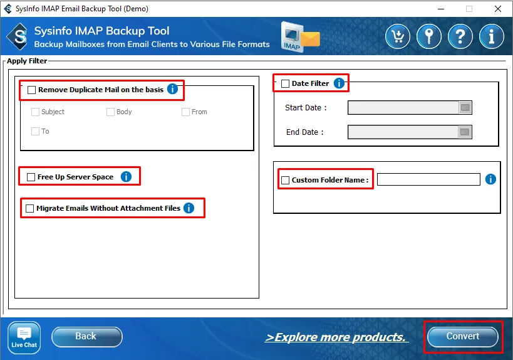The width and height of the screenshot is (513, 360).
Task: Click the Apply Filter group label
Action: pyautogui.click(x=27, y=61)
